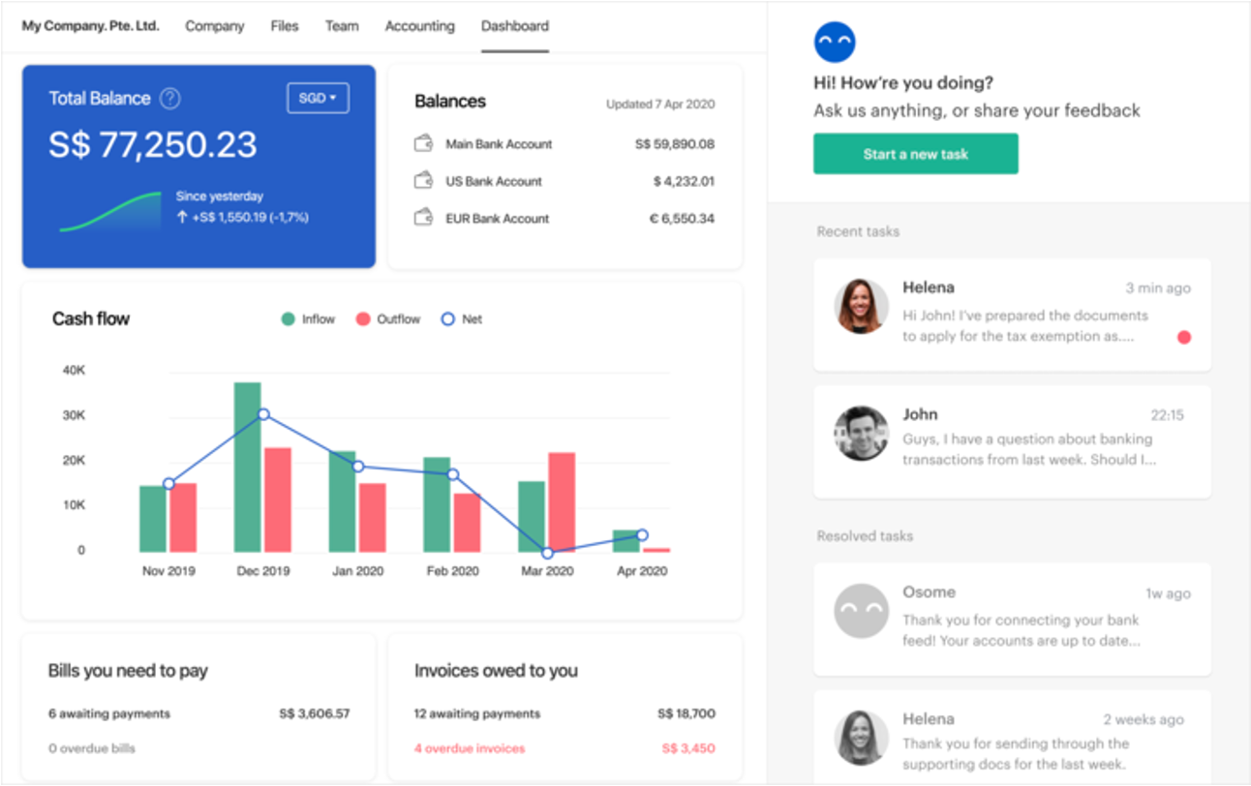Open the 12 awaiting payments invoices row

point(564,713)
